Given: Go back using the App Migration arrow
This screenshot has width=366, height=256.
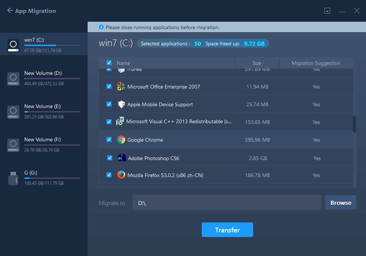Looking at the screenshot, I should 10,11.
